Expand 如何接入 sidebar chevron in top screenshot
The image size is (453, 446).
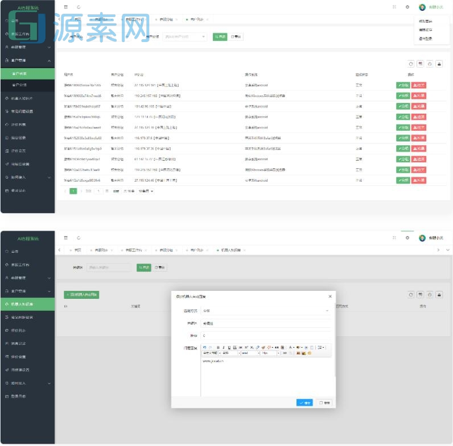(x=49, y=177)
